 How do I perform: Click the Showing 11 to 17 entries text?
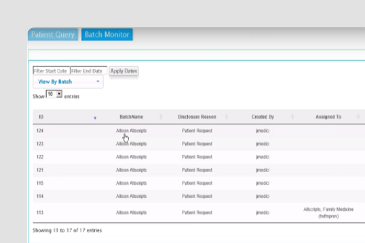(x=67, y=230)
